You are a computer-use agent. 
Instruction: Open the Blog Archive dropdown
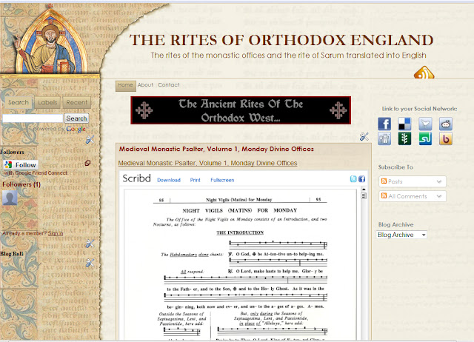click(401, 235)
